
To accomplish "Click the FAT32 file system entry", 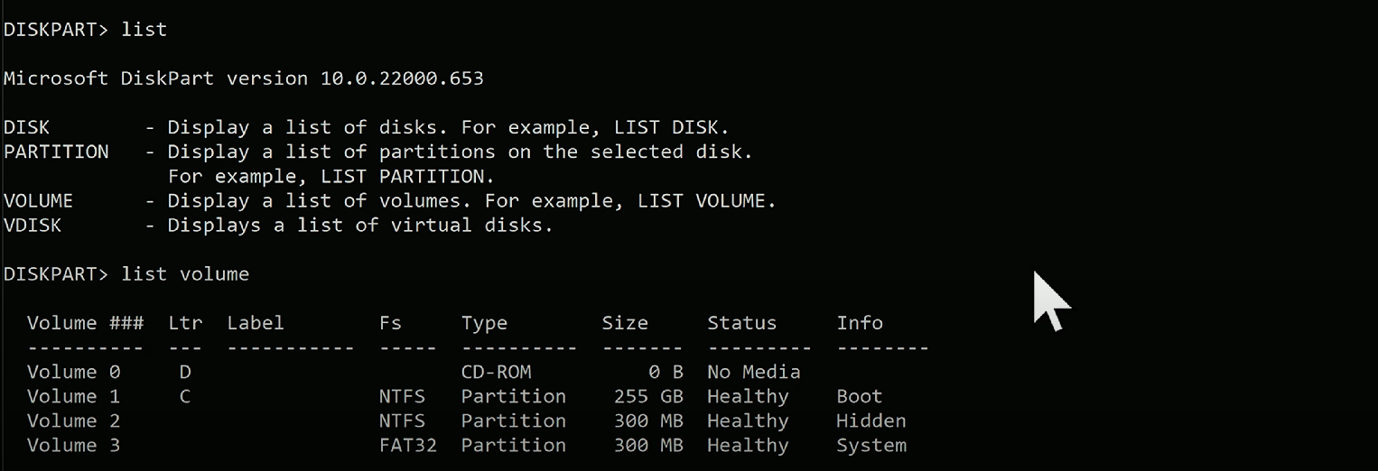I will click(x=408, y=445).
